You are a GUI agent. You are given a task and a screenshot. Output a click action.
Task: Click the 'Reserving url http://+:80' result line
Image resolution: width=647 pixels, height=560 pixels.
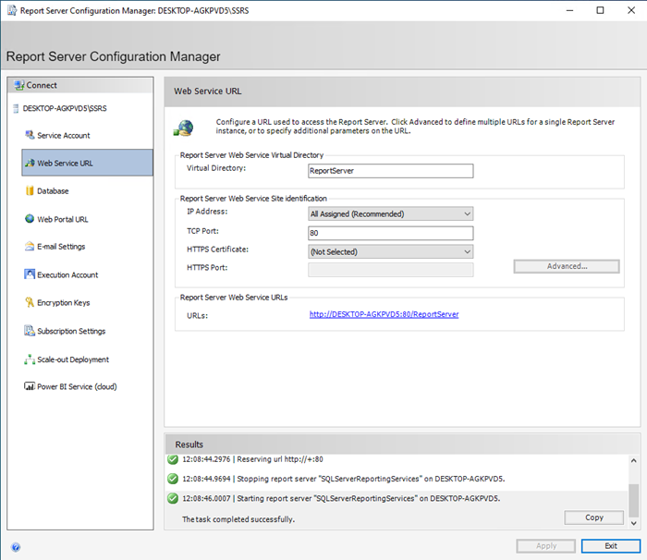[x=252, y=459]
